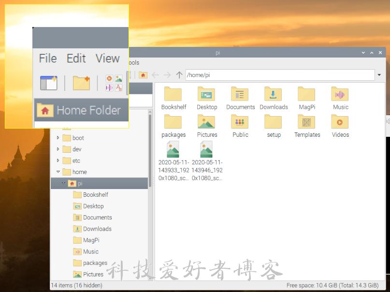Expand the boot folder in tree
Image resolution: width=390 pixels, height=292 pixels.
coord(58,138)
